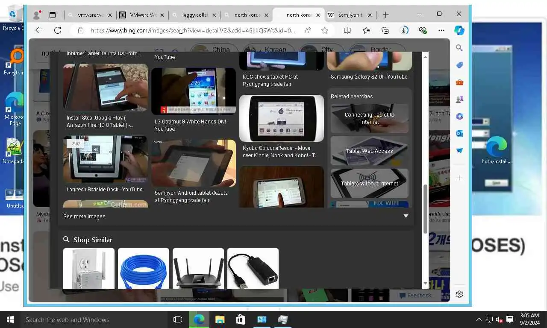
Task: Open the sidebar Tools briefcase icon
Action: click(459, 82)
